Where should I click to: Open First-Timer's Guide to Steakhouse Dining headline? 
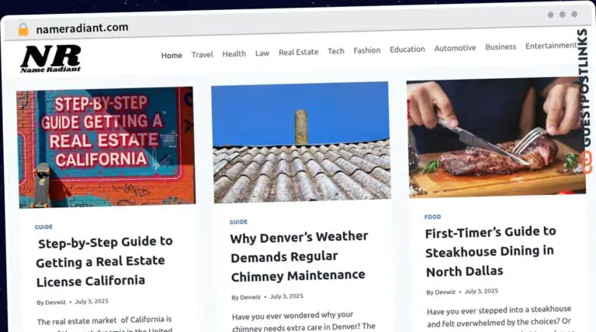pyautogui.click(x=490, y=252)
